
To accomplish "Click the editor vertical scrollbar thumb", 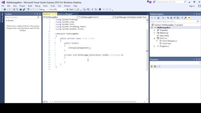I will pyautogui.click(x=147, y=50).
